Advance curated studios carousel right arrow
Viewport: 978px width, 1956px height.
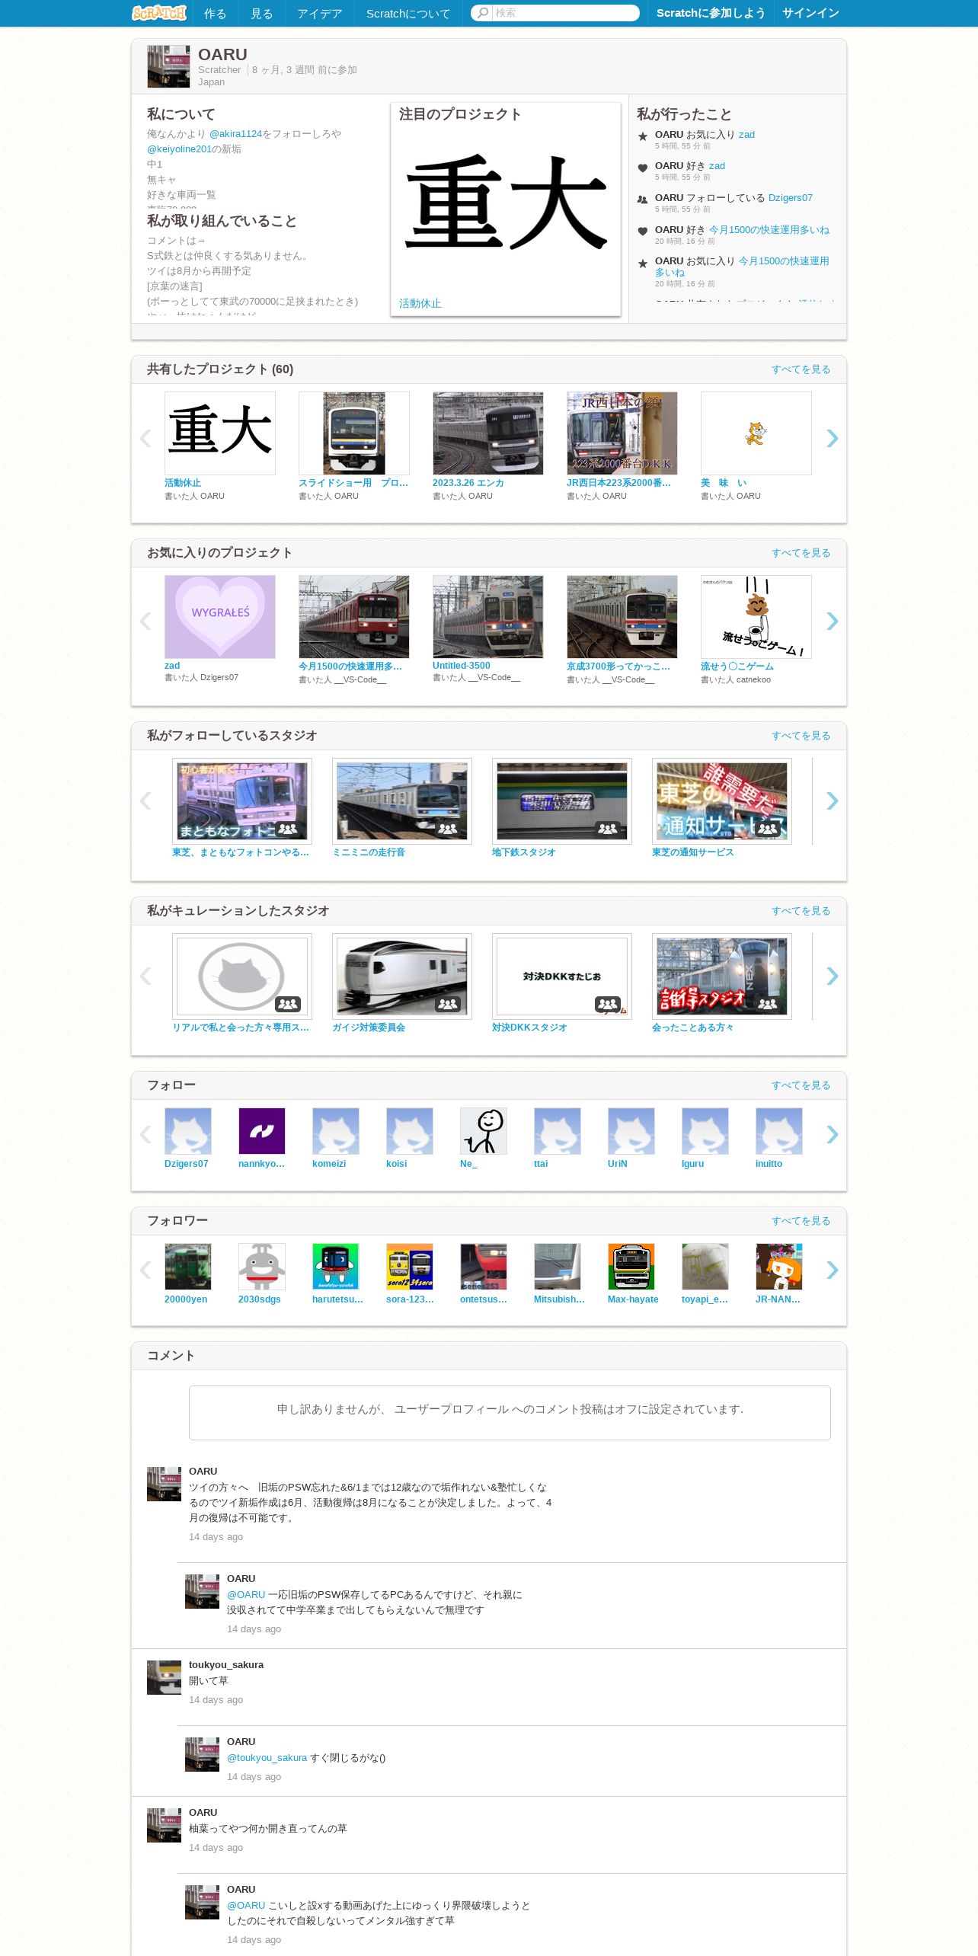point(832,976)
